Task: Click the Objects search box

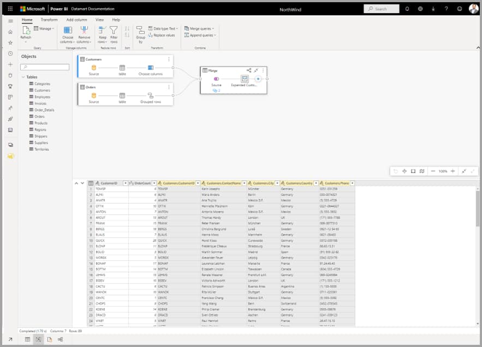Action: (44, 66)
